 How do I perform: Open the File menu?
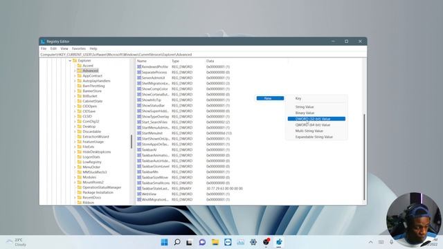click(44, 48)
